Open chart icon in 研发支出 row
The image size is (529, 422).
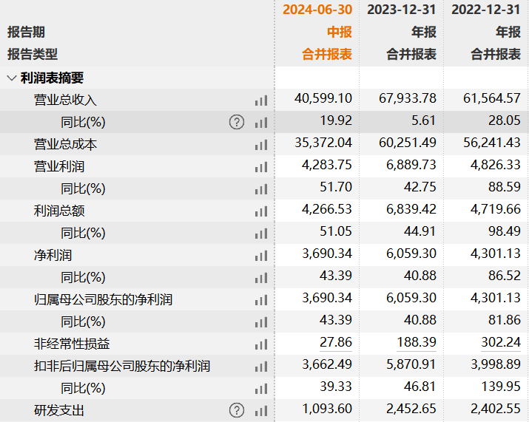coord(261,411)
